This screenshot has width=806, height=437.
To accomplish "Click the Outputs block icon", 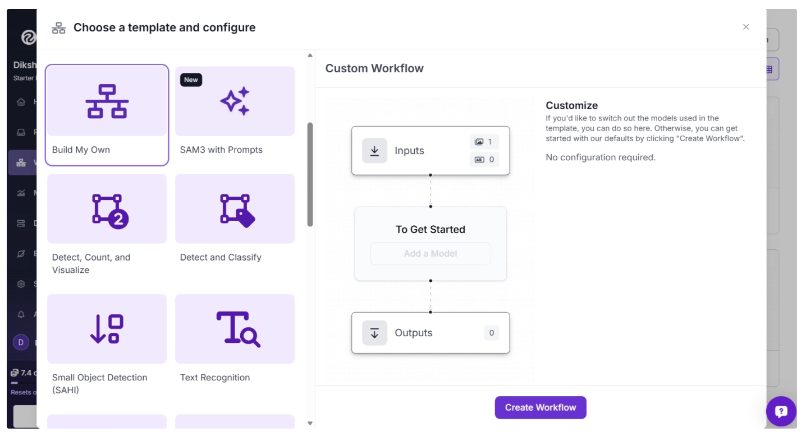I will pyautogui.click(x=374, y=333).
